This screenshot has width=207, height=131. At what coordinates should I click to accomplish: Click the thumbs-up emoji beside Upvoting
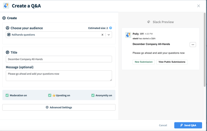(54, 95)
